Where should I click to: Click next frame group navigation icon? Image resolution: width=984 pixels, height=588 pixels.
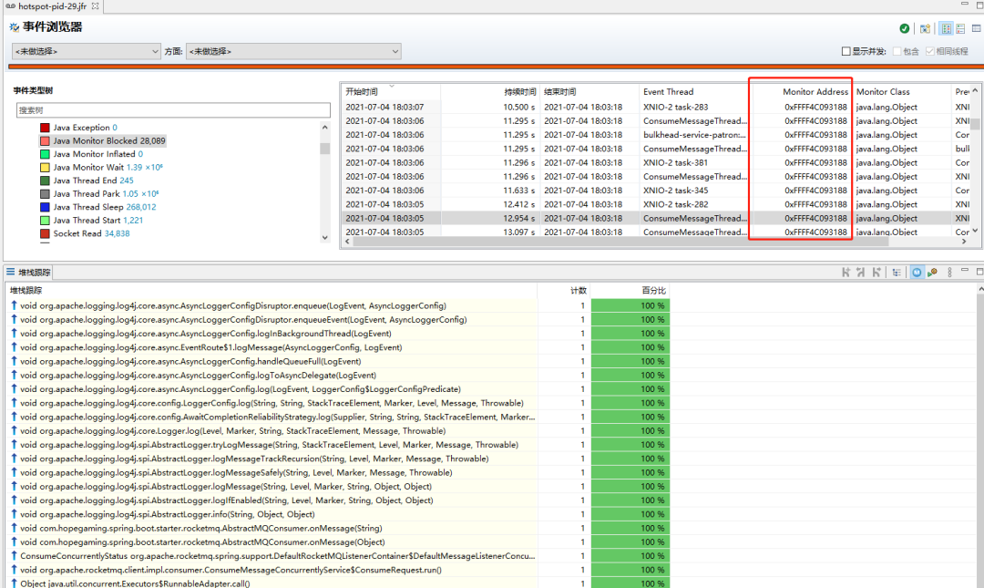(876, 272)
